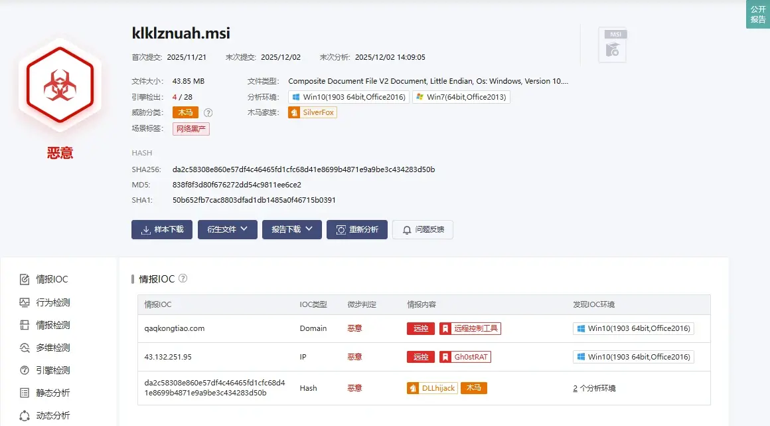Select Win10(1903 64bit,Office2016) analysis environment
Viewport: 770px width, 426px height.
[x=348, y=97]
